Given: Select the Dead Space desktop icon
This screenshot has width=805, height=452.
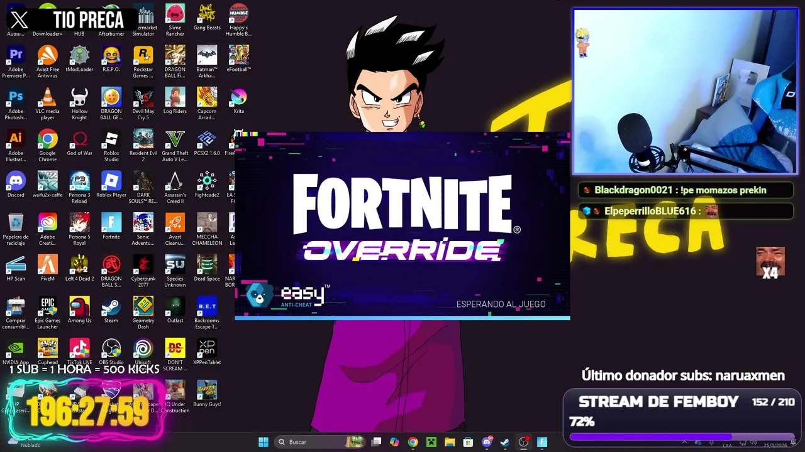Looking at the screenshot, I should coord(207,268).
